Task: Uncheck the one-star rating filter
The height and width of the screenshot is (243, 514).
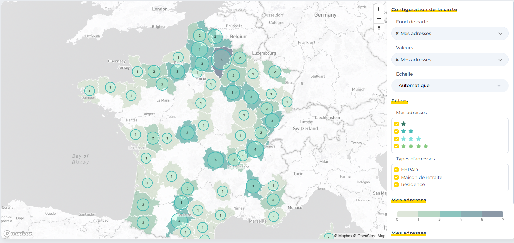Action: click(x=396, y=124)
